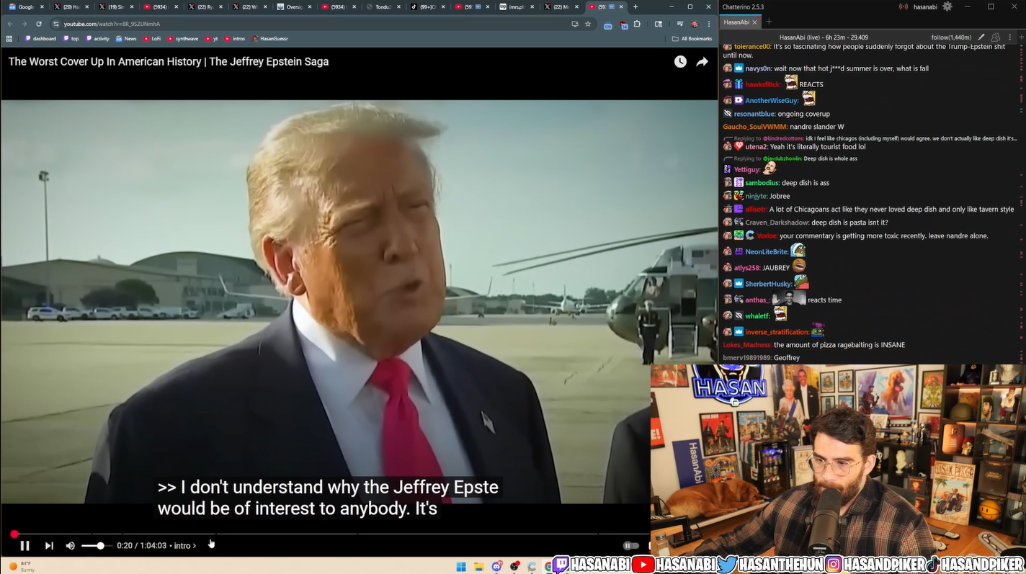The height and width of the screenshot is (574, 1026).
Task: Switch to the Google browser tab
Action: [x=26, y=6]
